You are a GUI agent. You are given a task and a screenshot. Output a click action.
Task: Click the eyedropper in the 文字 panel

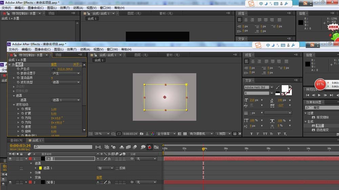pos(278,87)
